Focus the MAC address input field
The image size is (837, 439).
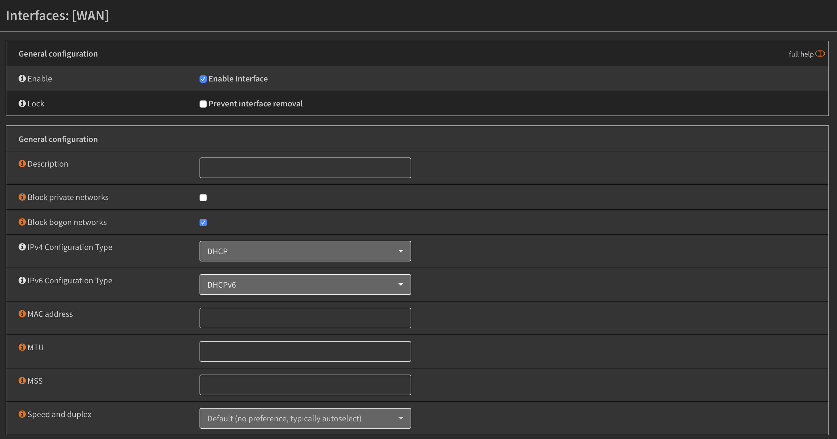pos(305,318)
